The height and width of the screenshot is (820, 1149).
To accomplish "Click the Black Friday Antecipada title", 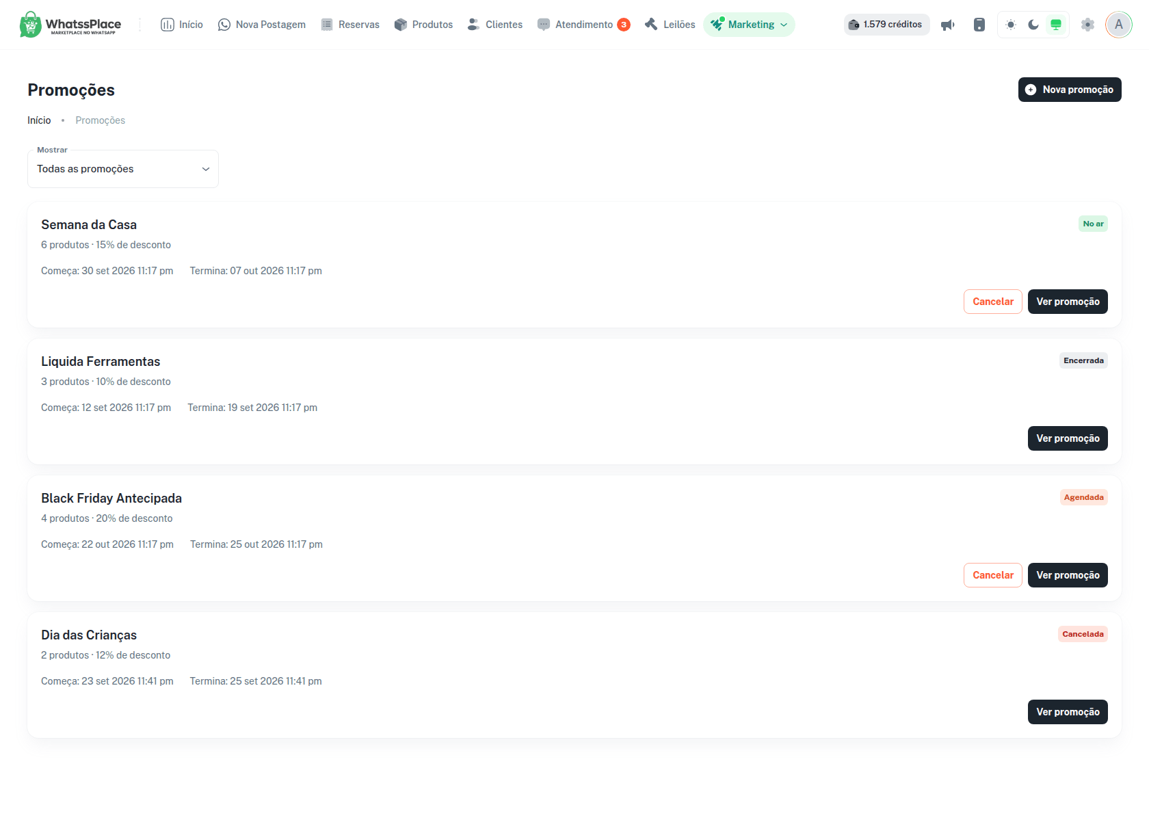I will 111,499.
